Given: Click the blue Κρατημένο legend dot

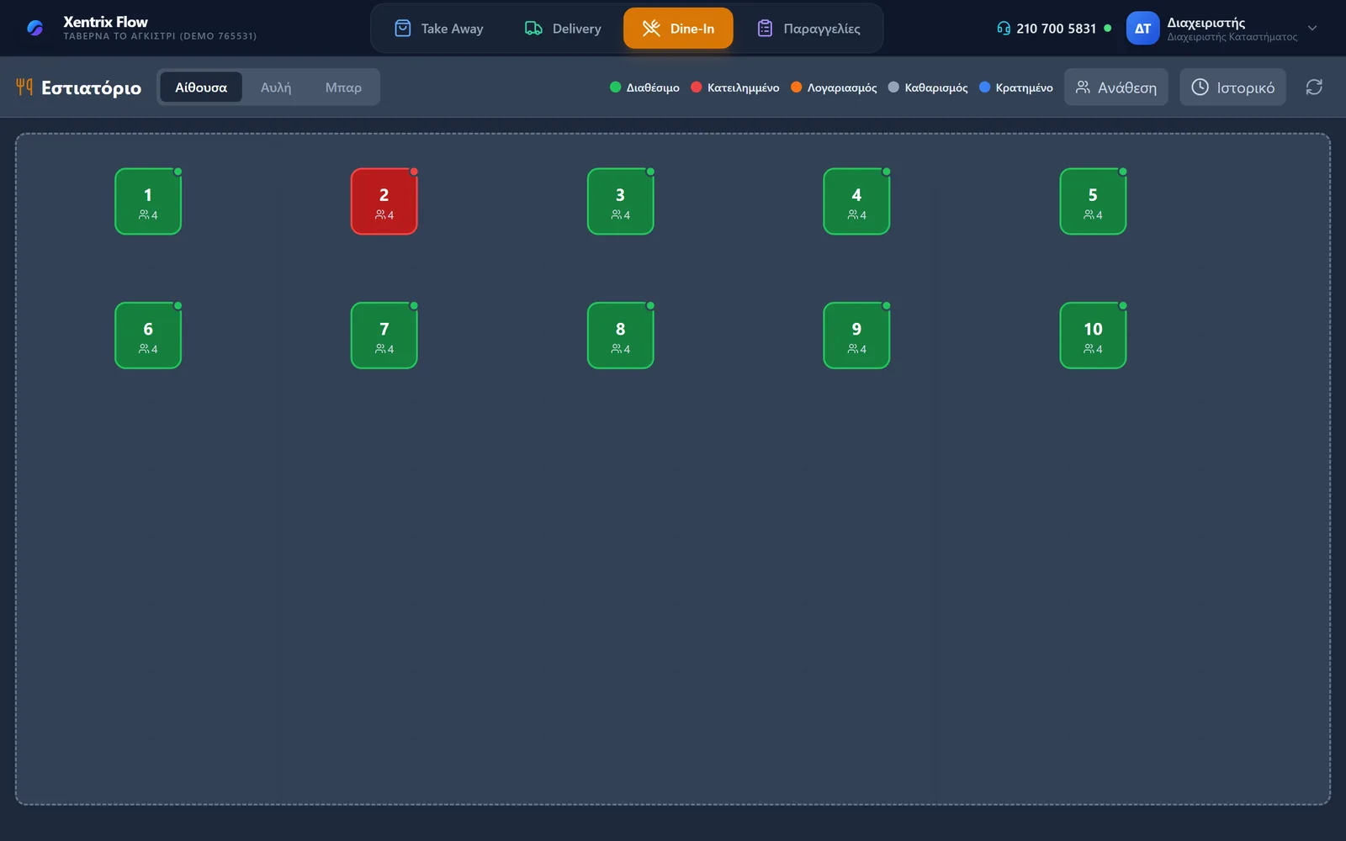Looking at the screenshot, I should pyautogui.click(x=984, y=87).
